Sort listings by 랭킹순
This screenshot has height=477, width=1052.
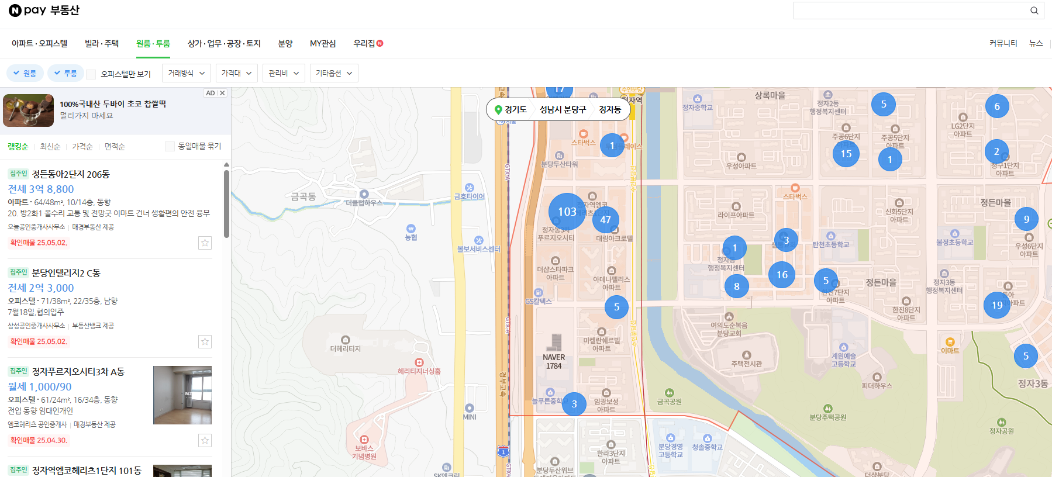click(18, 147)
